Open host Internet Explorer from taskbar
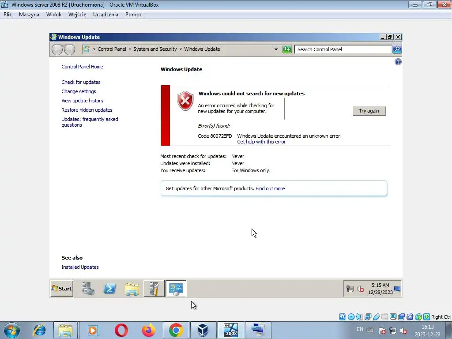The image size is (452, 339). [39, 330]
